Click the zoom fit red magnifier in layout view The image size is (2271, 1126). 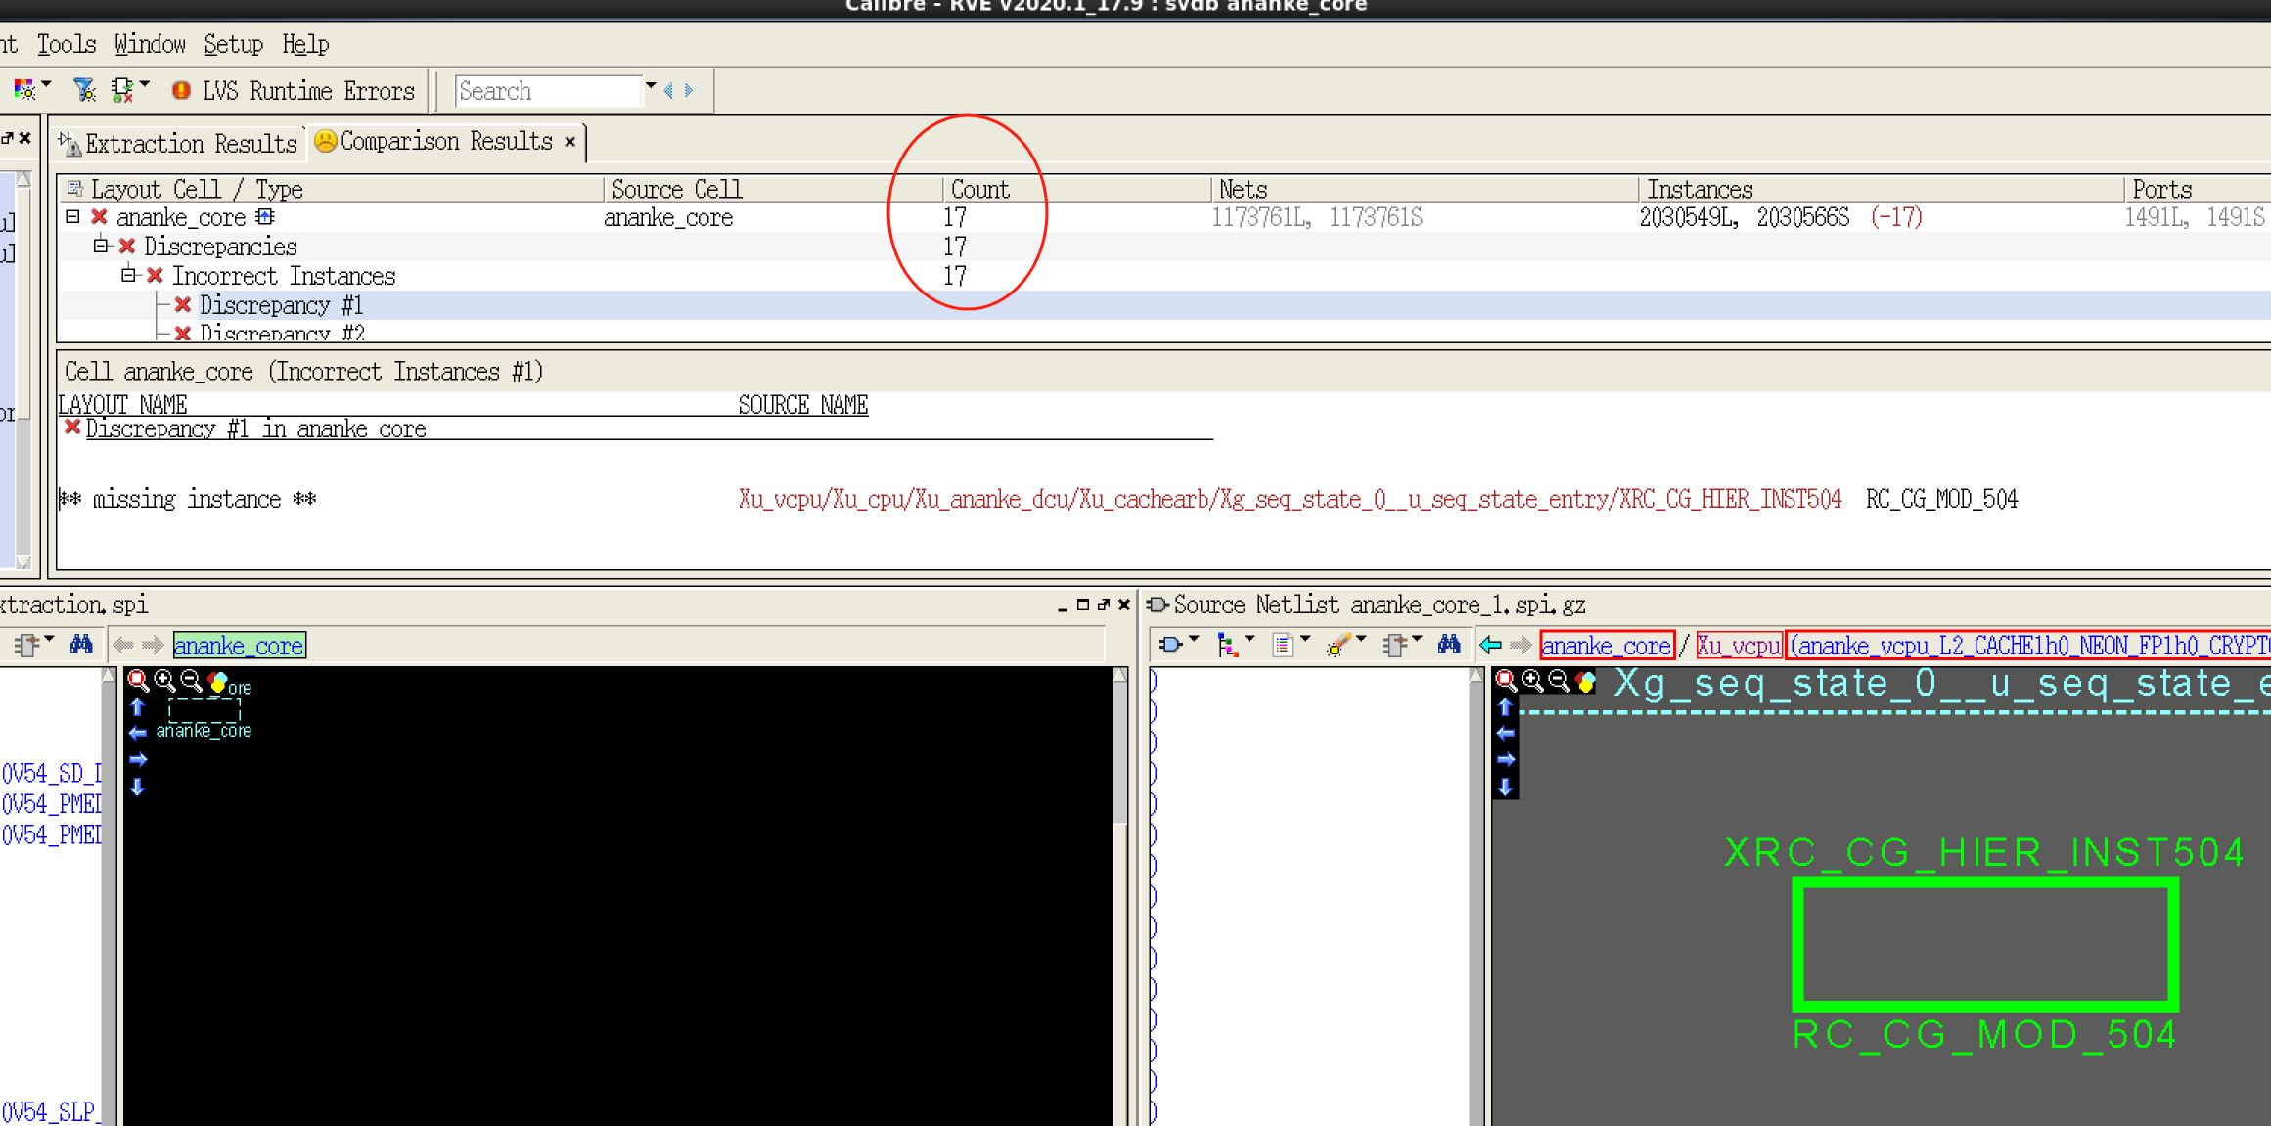point(138,681)
